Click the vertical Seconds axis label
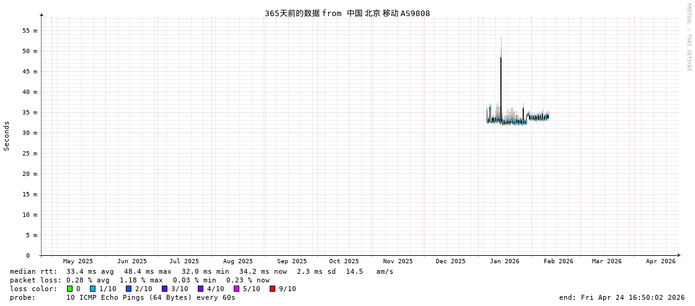 pyautogui.click(x=7, y=136)
